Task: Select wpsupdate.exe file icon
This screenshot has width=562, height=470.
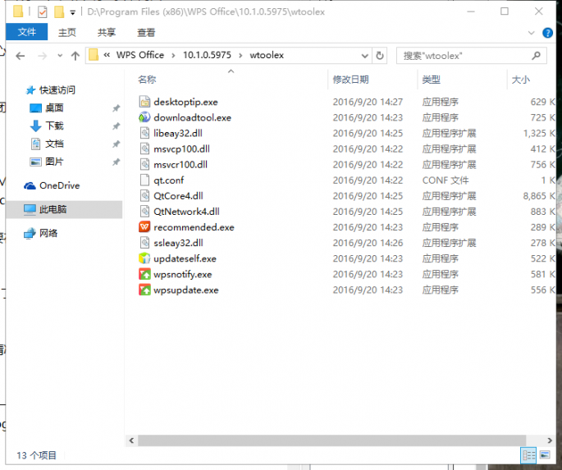Action: 144,290
